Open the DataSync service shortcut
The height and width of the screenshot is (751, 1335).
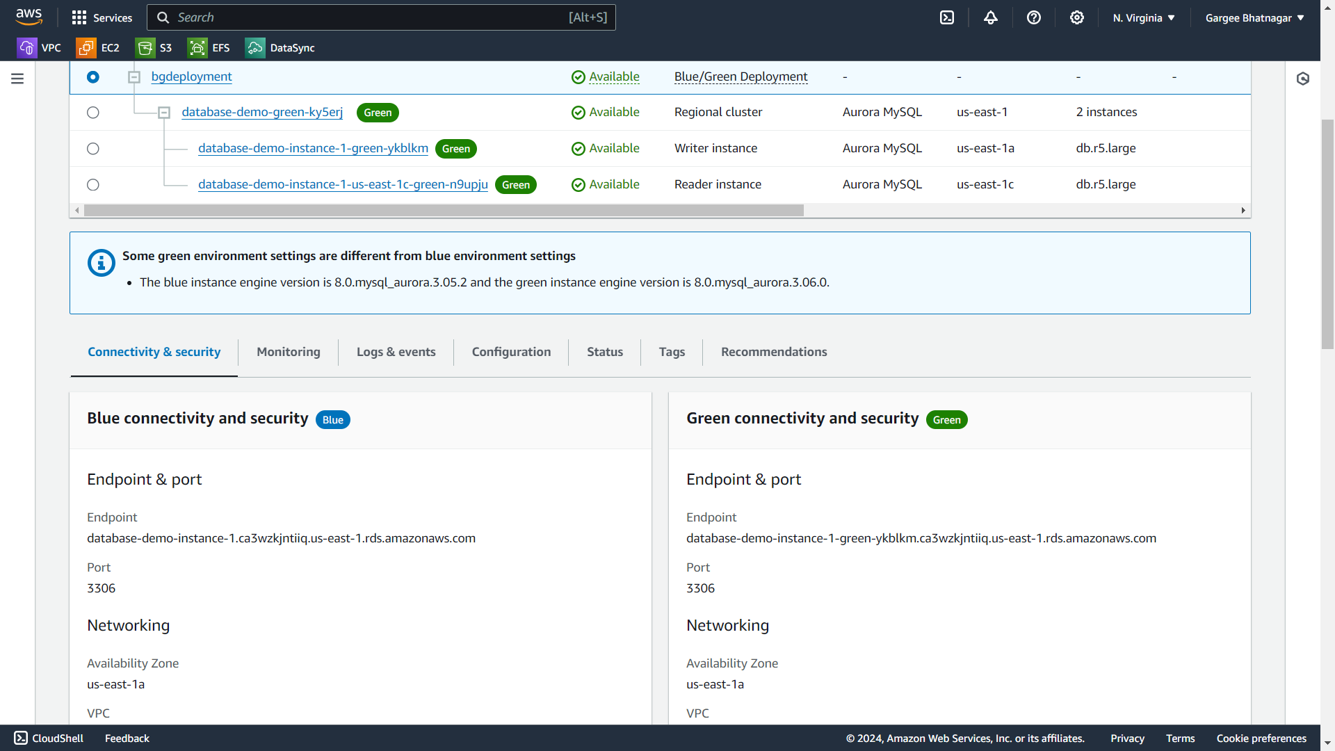click(x=280, y=48)
